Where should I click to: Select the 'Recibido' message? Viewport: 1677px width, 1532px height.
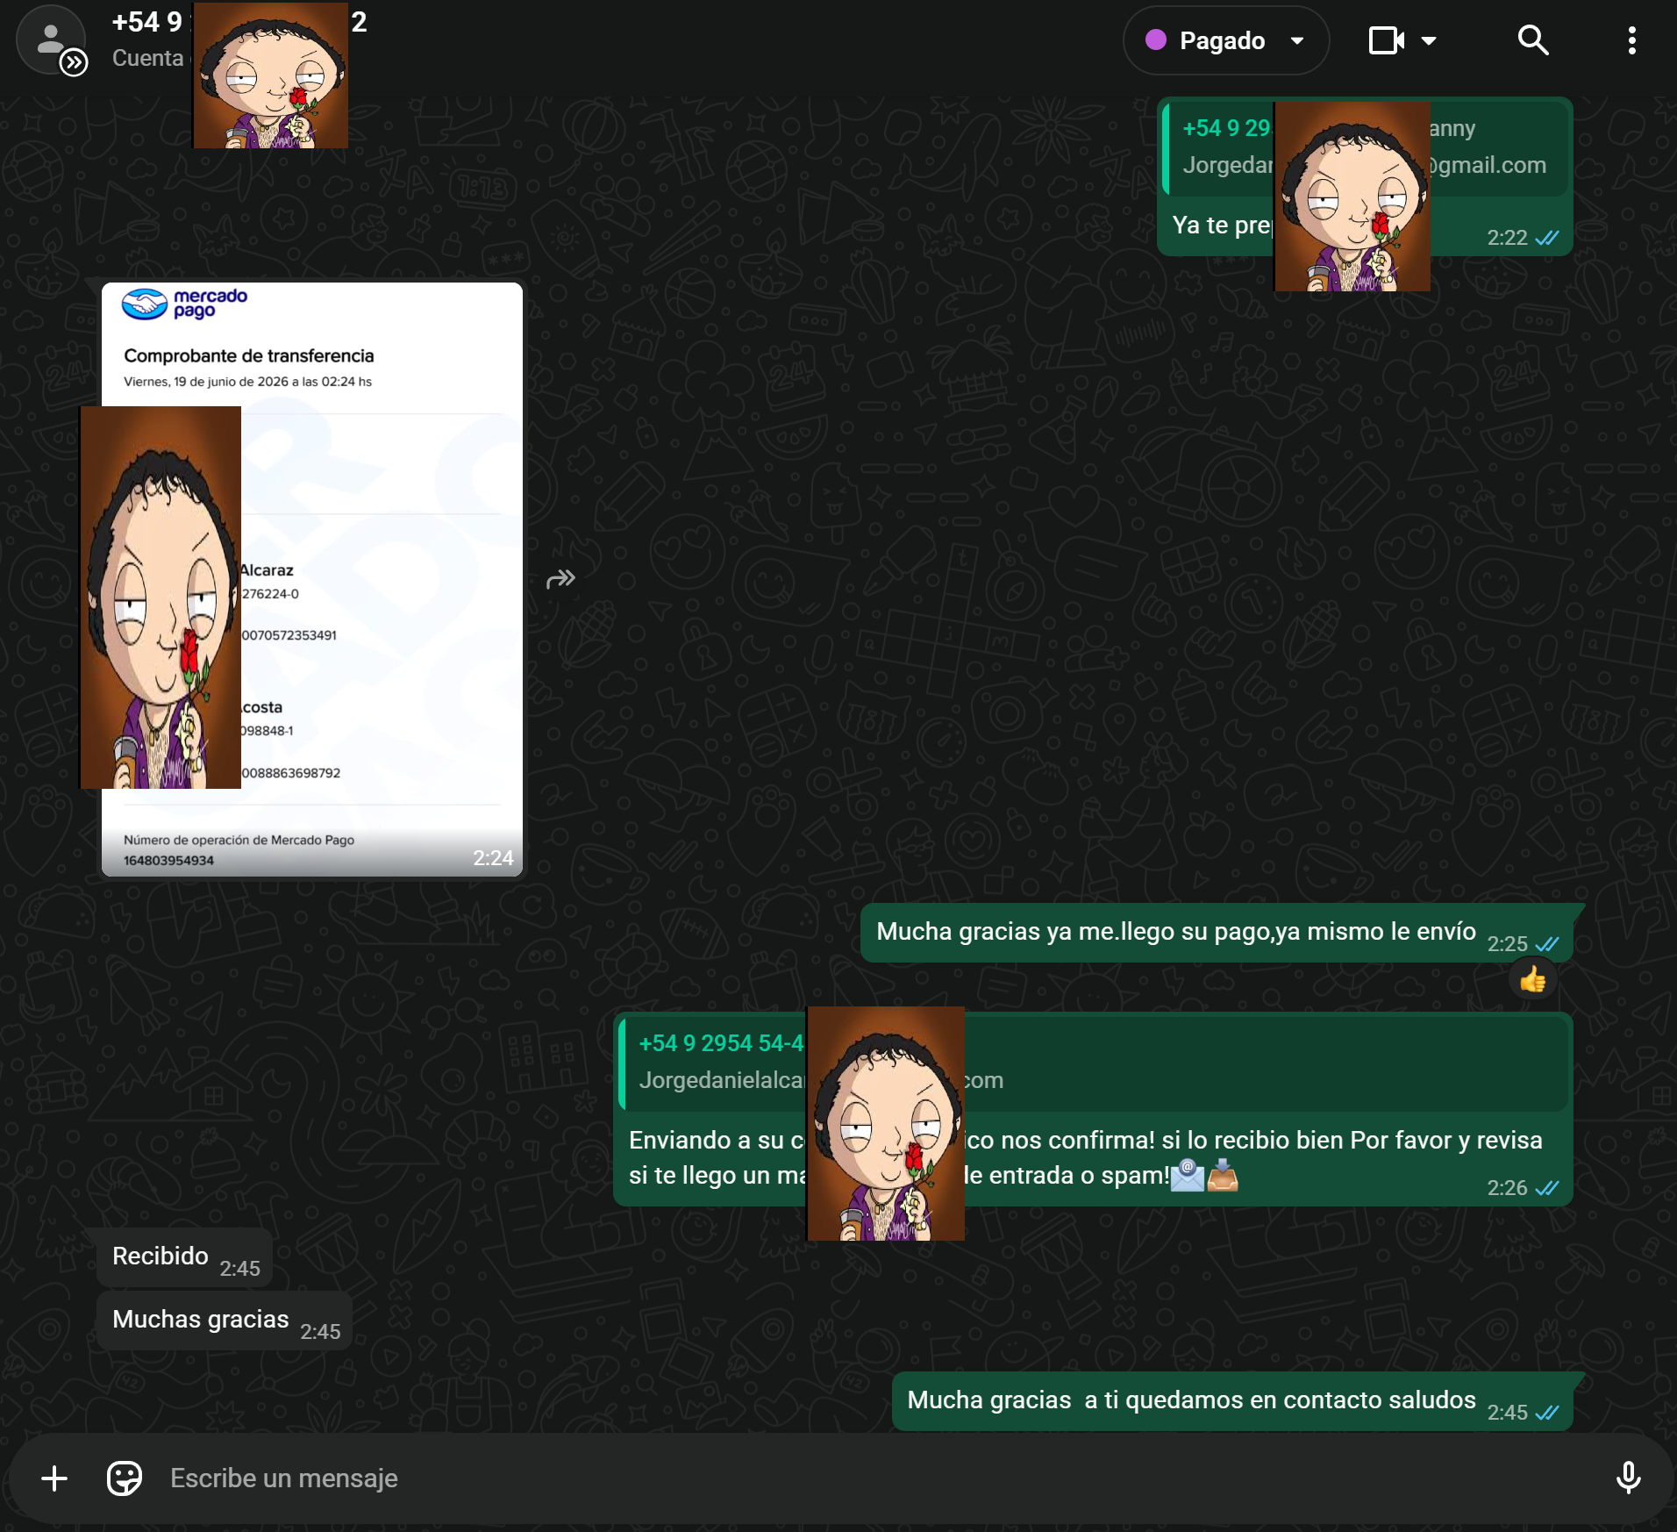[x=183, y=1257]
